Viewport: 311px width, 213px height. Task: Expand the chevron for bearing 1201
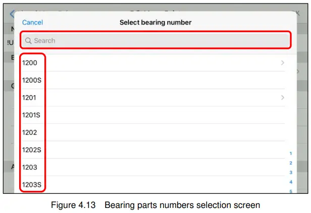coord(282,98)
